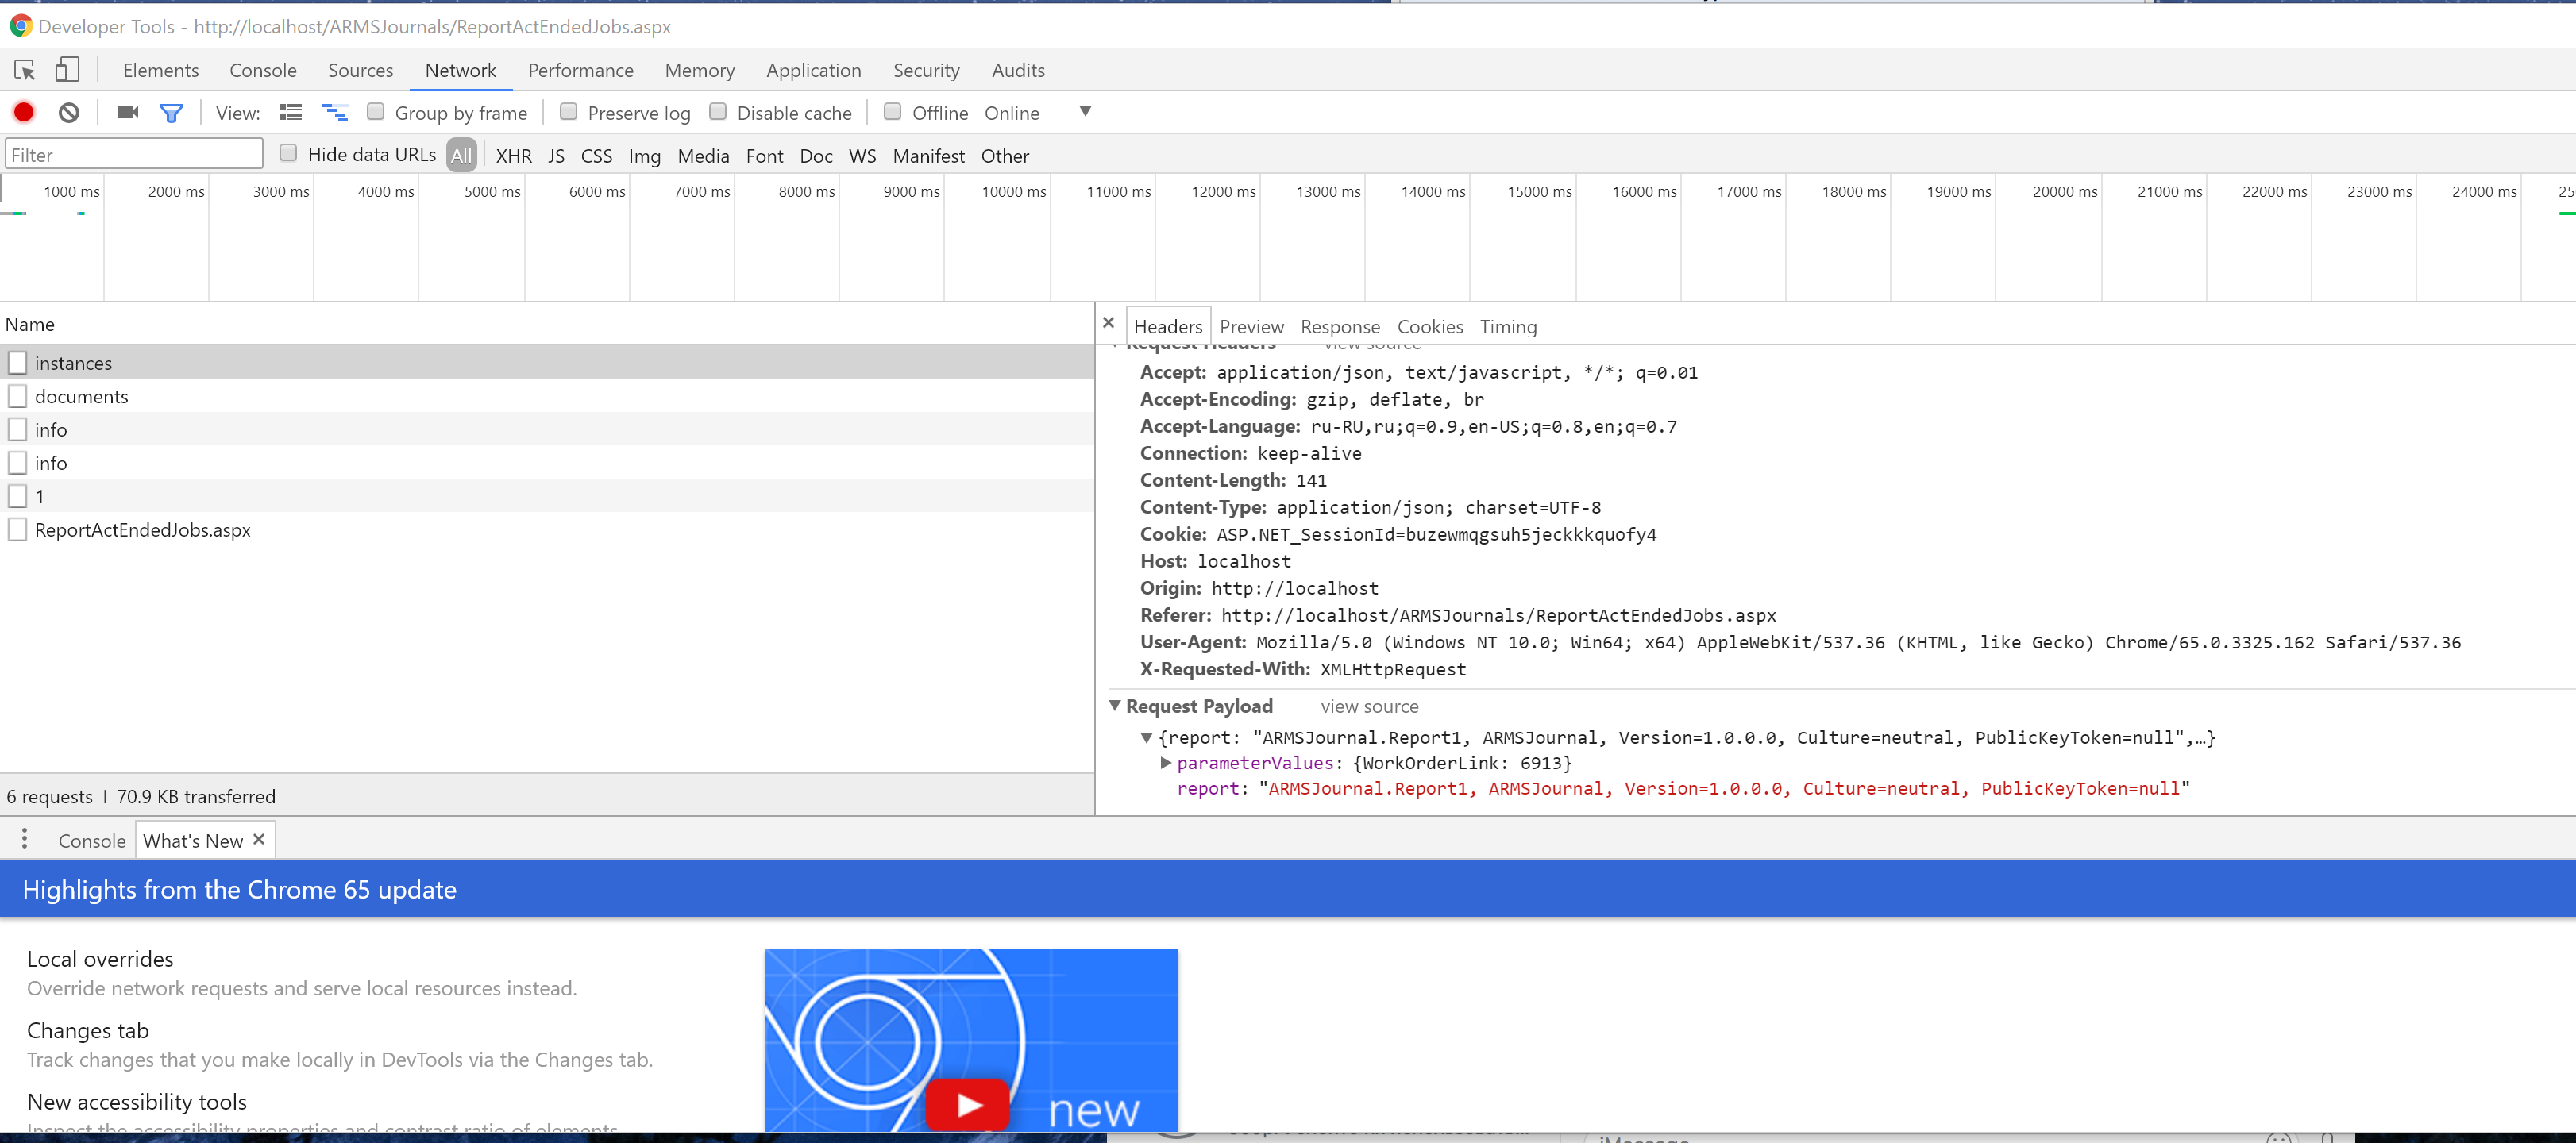Switch to large request rows view icon

[x=290, y=112]
